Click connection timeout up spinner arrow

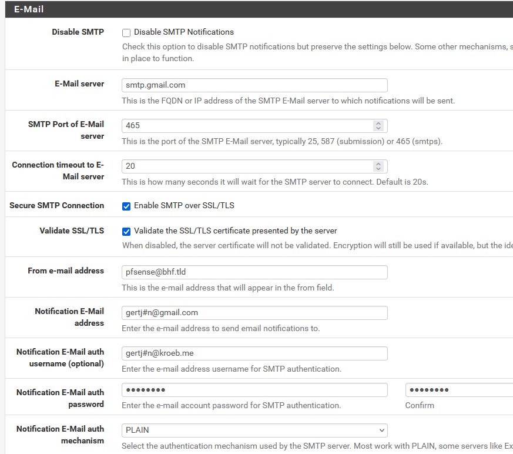378,163
